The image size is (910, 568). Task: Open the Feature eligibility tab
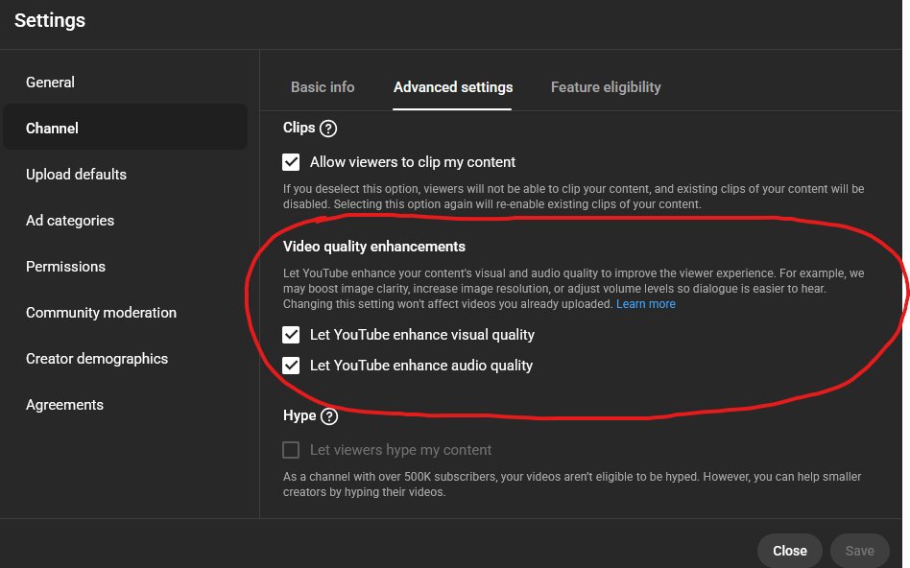(606, 87)
